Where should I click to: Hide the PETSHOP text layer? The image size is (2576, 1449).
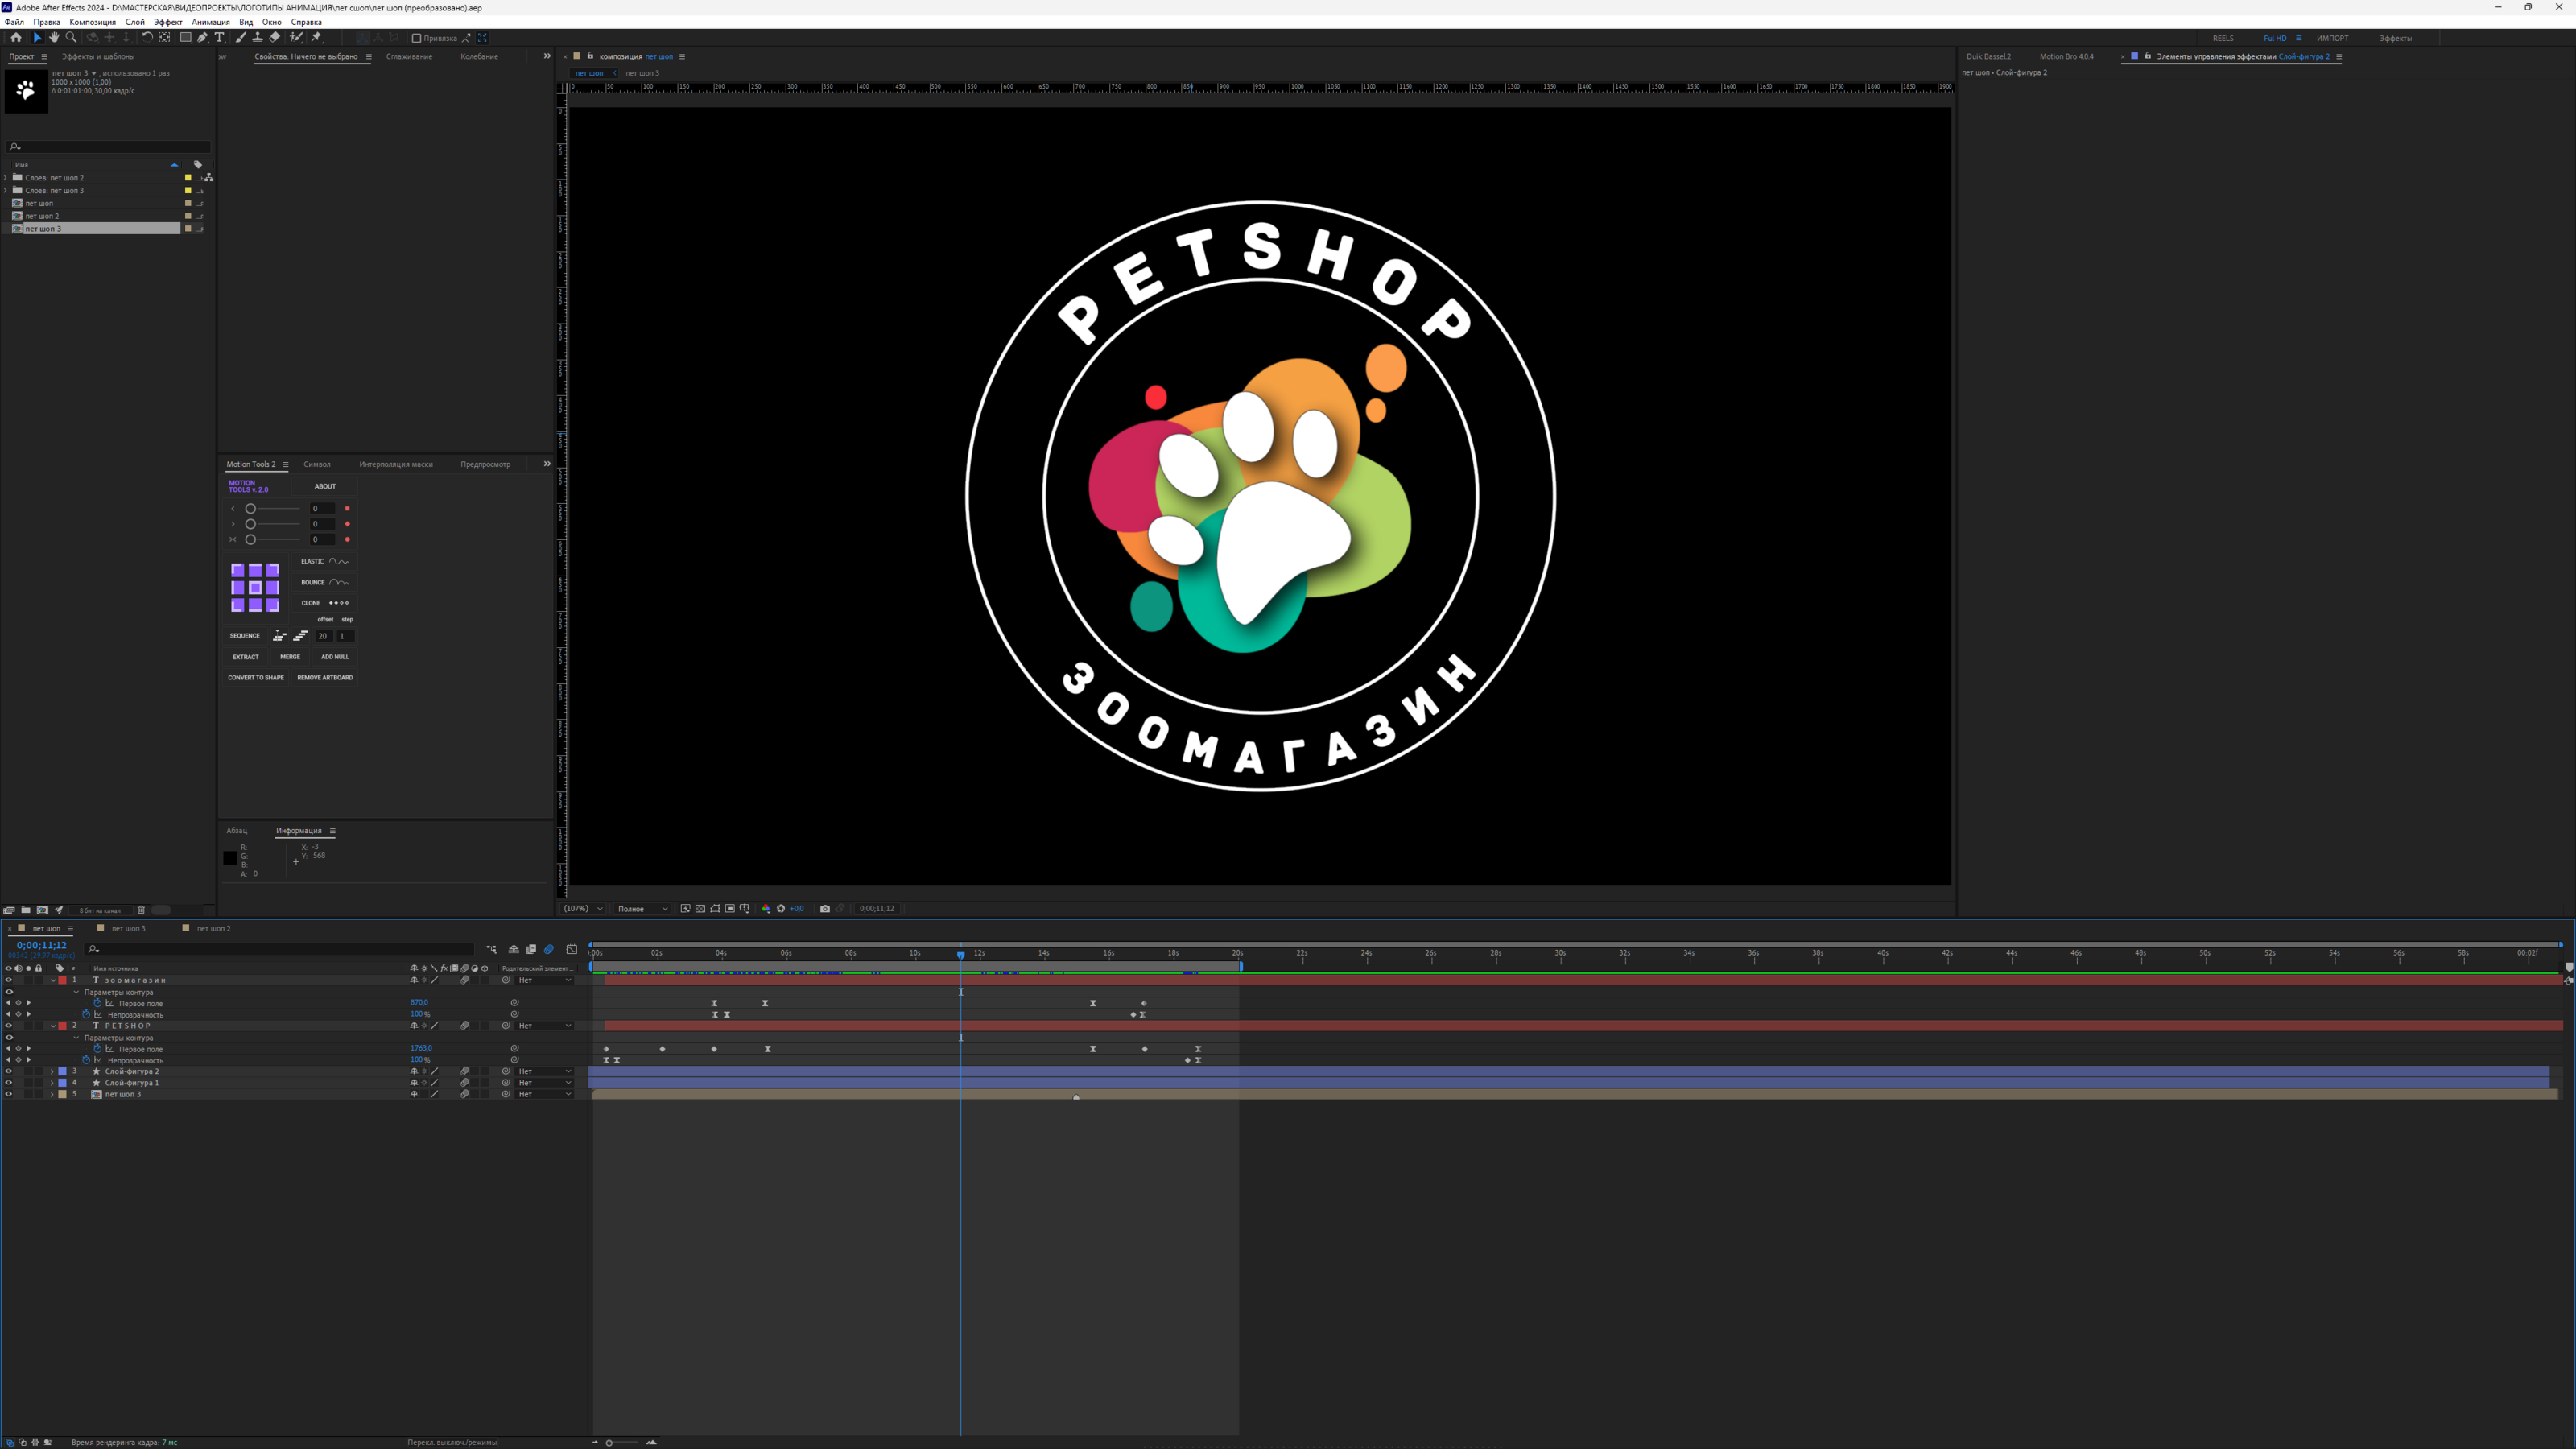click(x=9, y=1026)
